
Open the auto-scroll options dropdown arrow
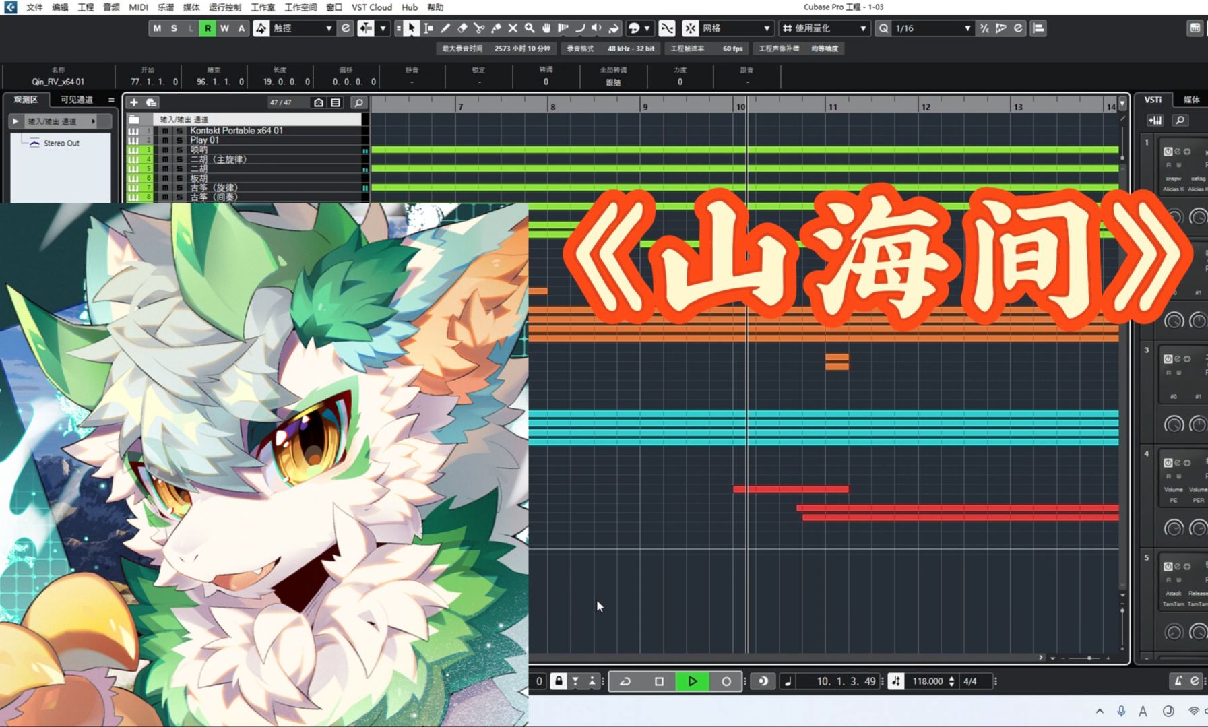coord(383,28)
